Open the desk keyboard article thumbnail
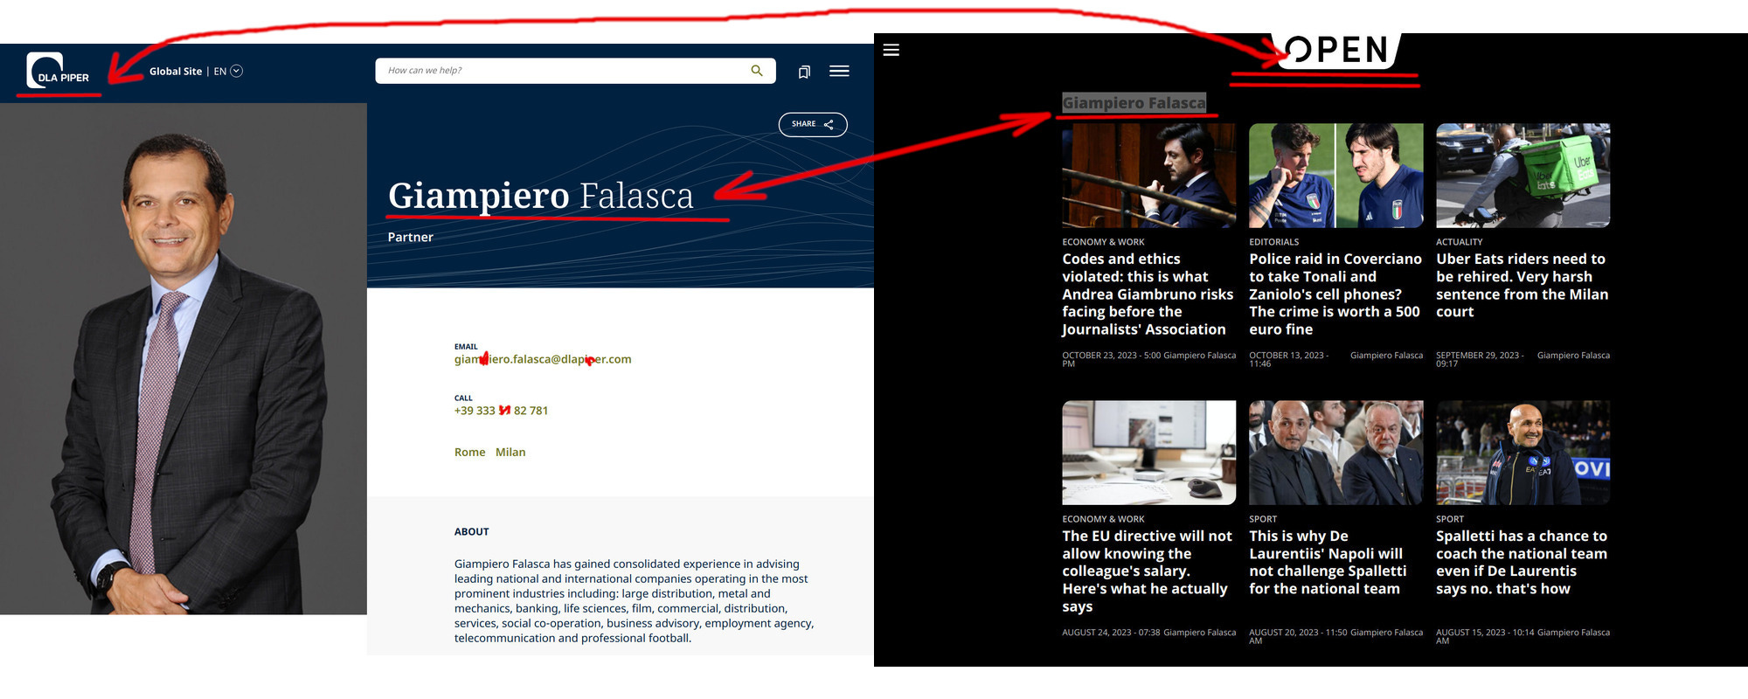Image resolution: width=1748 pixels, height=699 pixels. [1148, 453]
